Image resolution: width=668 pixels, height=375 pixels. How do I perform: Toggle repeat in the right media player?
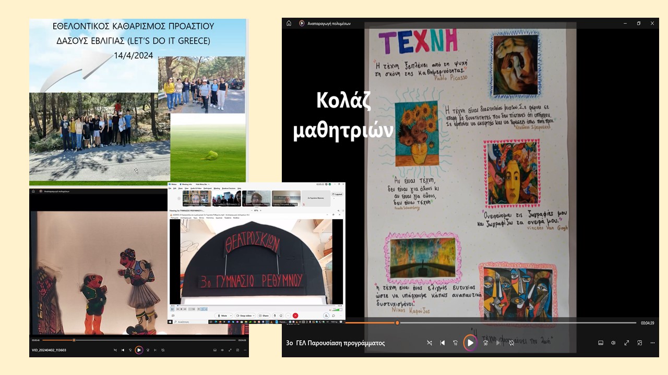click(x=511, y=343)
